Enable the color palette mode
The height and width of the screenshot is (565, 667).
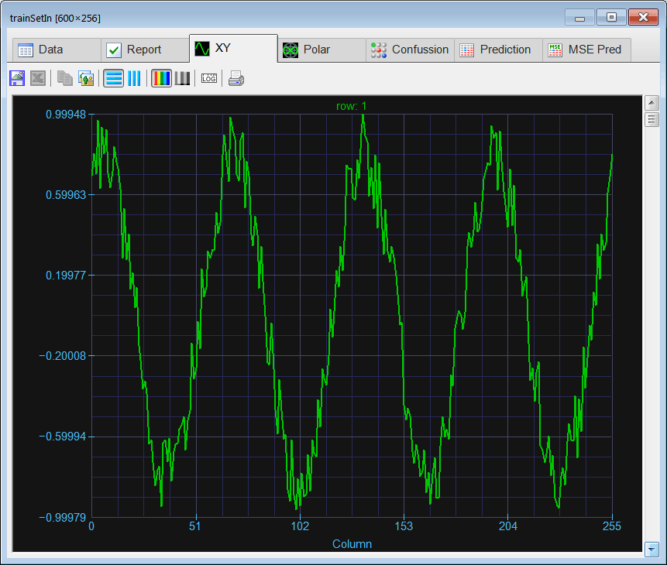pos(162,78)
